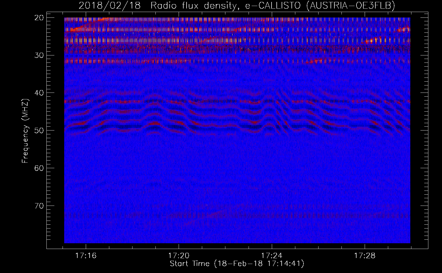442x273 pixels.
Task: Click the 70 MHz frequency tick label
Action: 39,206
